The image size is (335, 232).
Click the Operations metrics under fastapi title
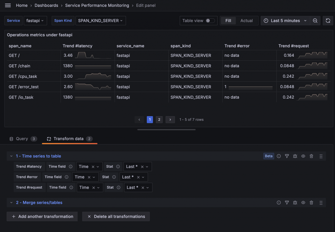tap(40, 35)
